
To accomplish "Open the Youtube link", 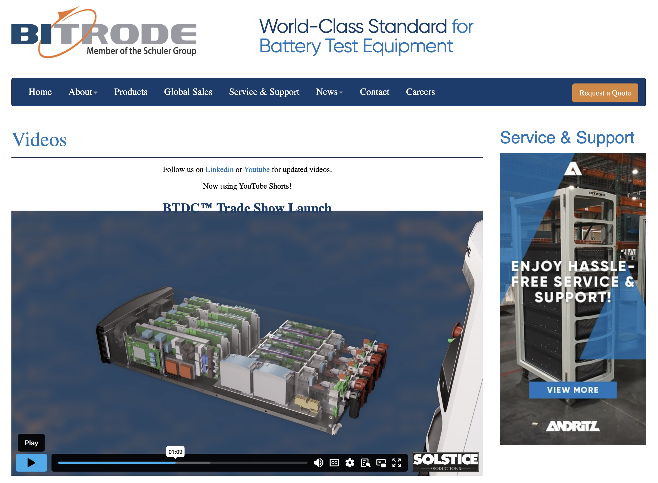I will [x=257, y=169].
